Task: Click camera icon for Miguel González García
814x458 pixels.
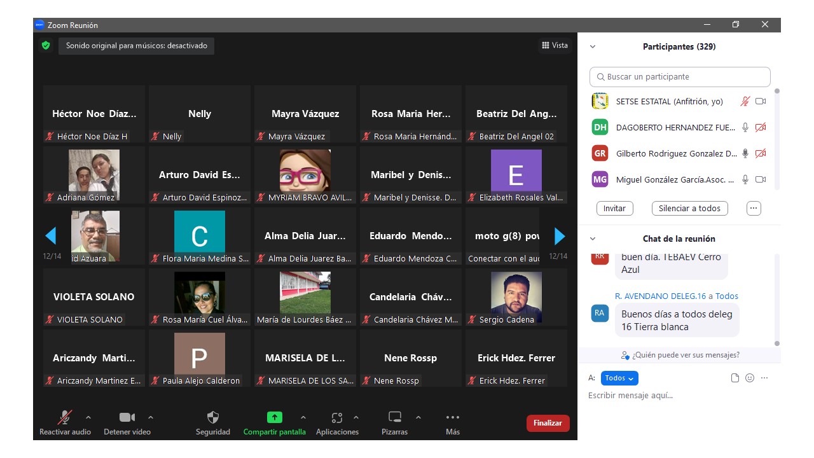Action: pos(761,179)
